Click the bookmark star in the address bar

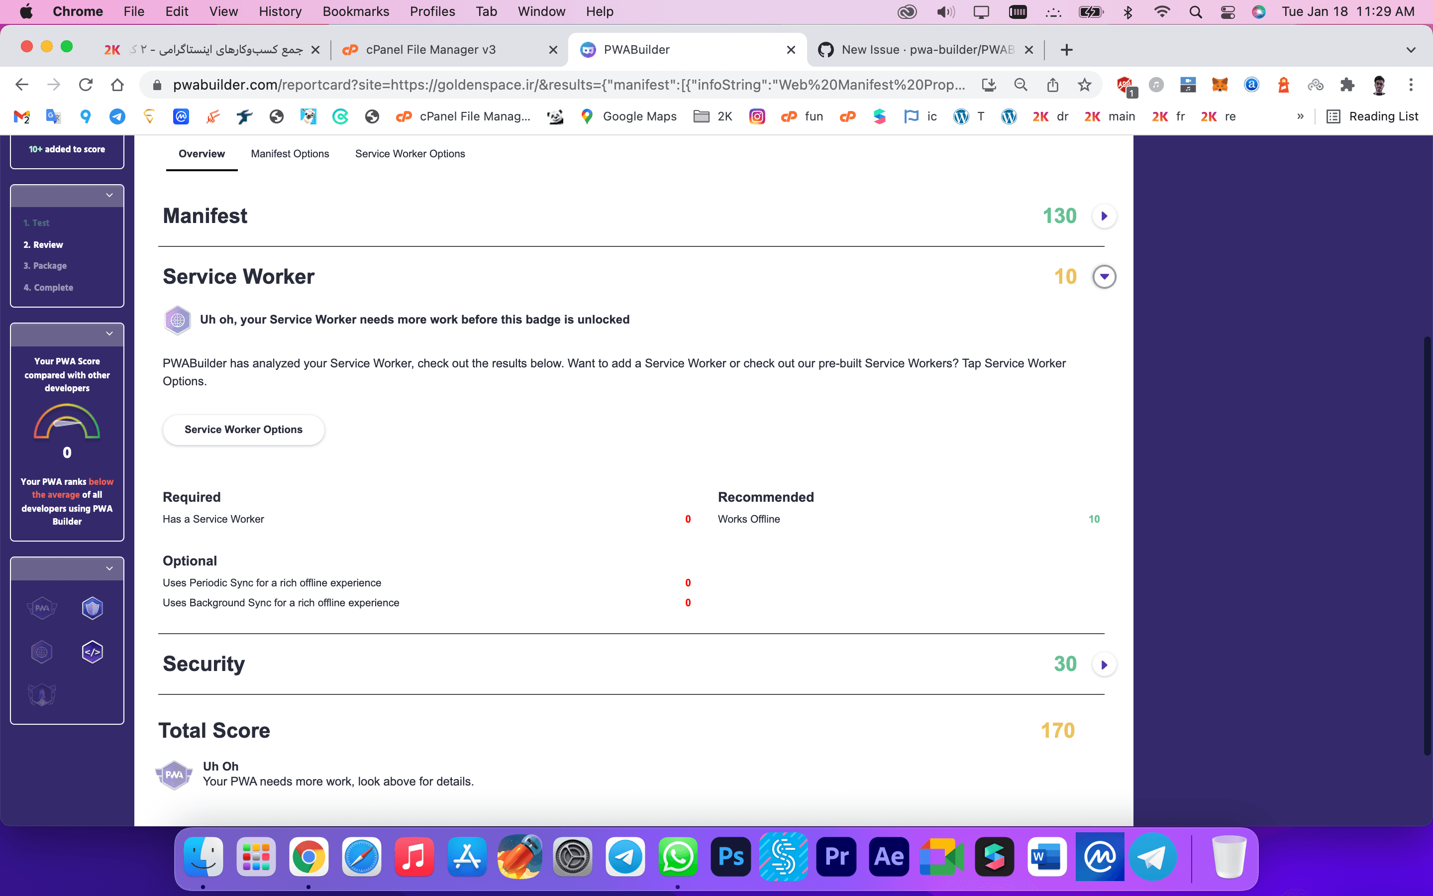click(1084, 85)
